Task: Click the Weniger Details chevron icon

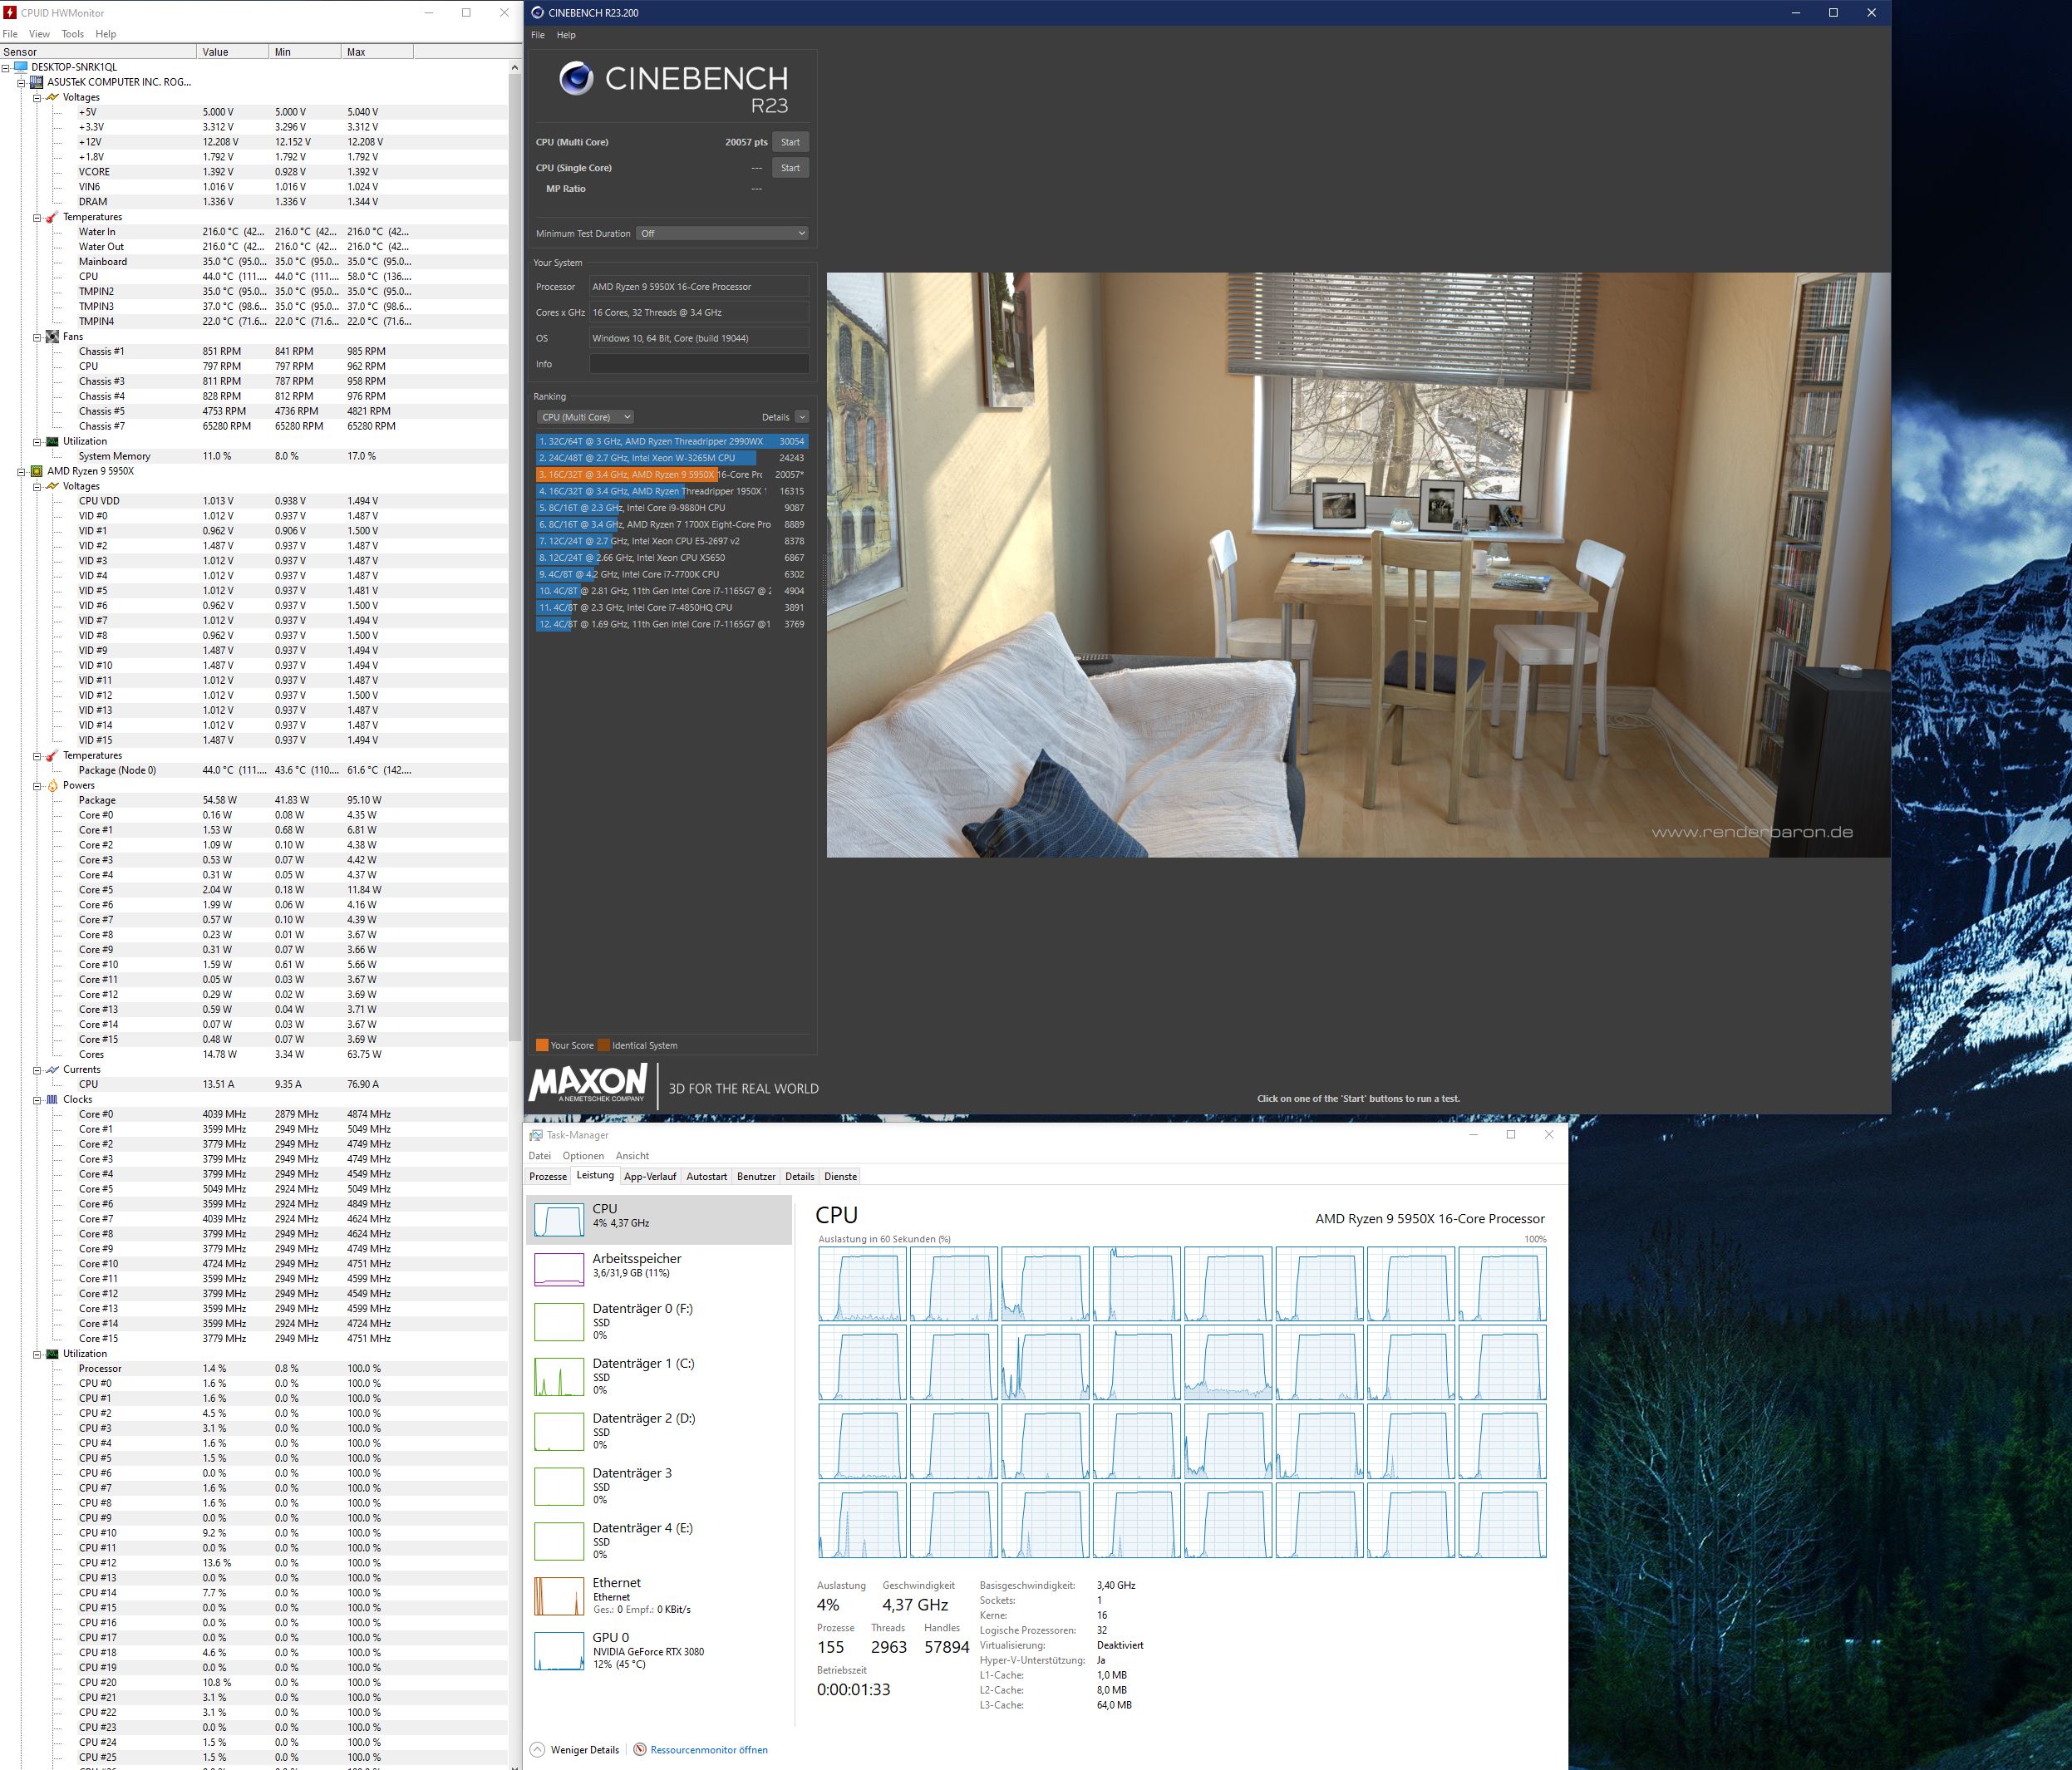Action: pos(538,1749)
